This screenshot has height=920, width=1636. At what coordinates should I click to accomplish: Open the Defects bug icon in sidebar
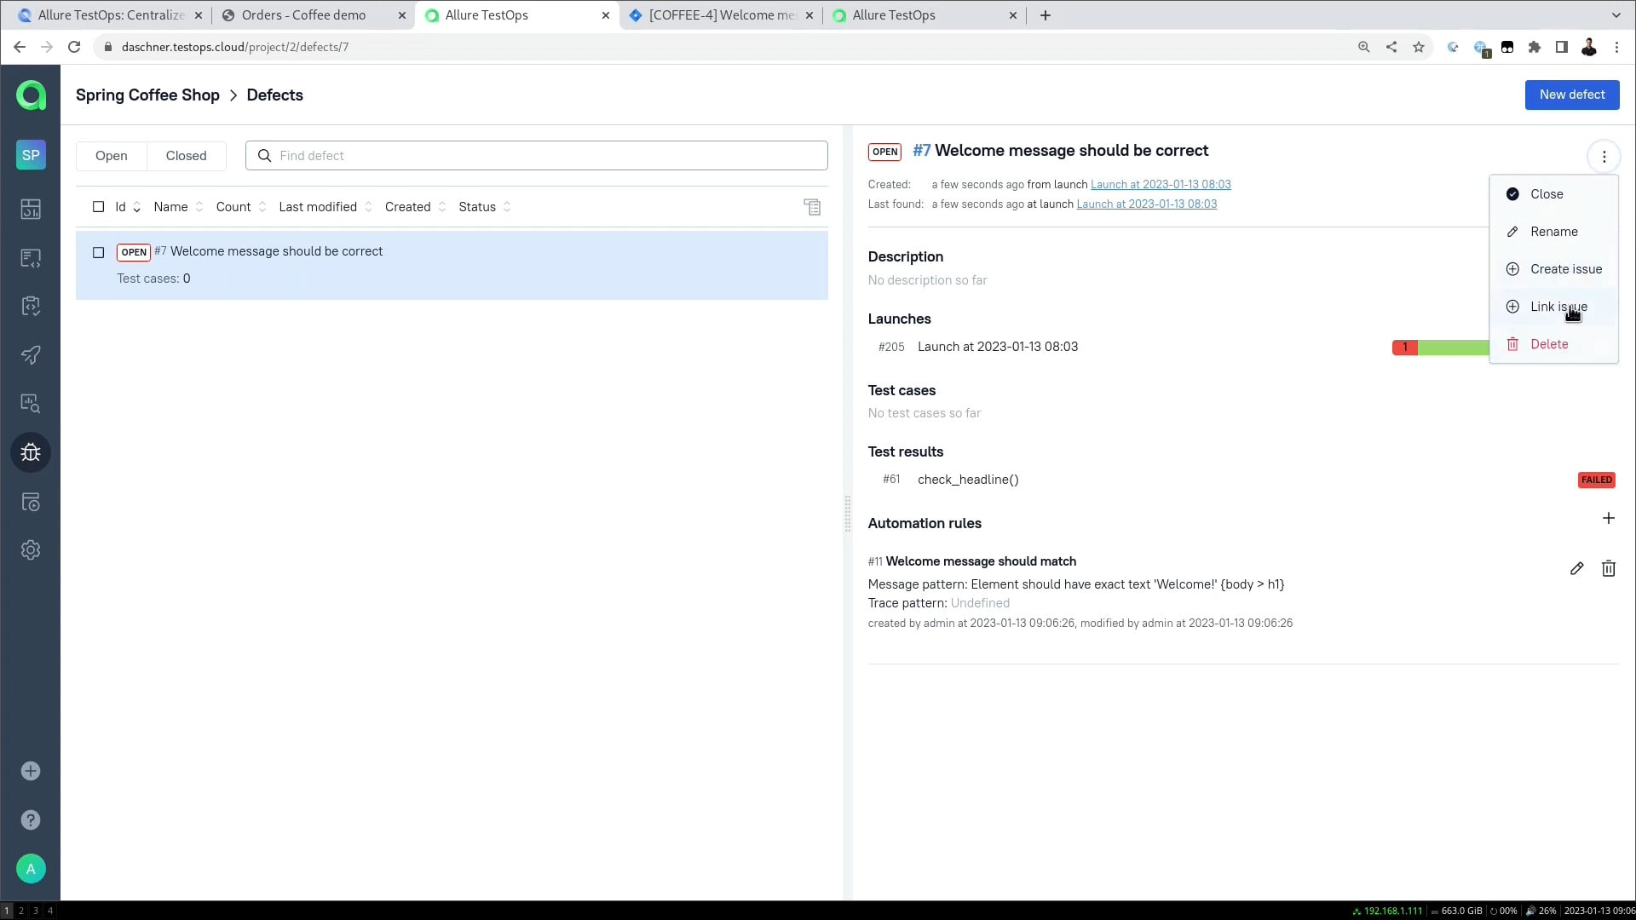click(31, 452)
